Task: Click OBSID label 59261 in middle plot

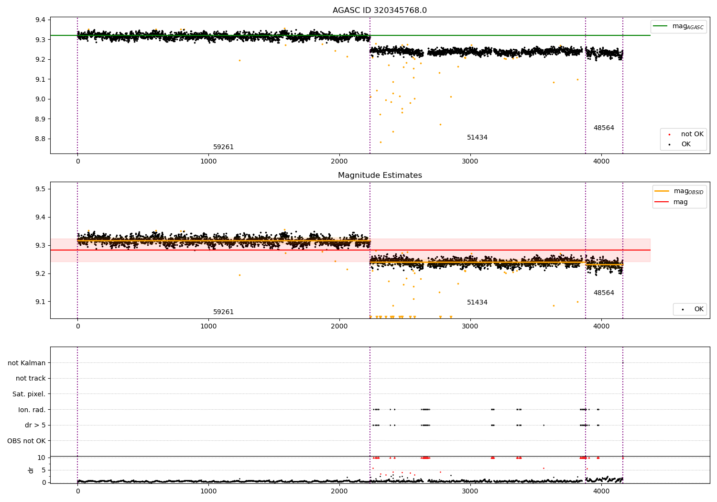Action: coord(223,312)
